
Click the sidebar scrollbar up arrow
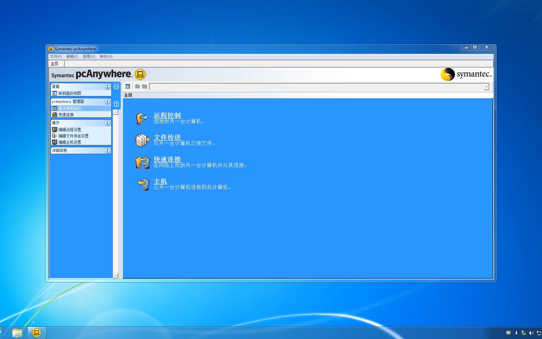(116, 112)
